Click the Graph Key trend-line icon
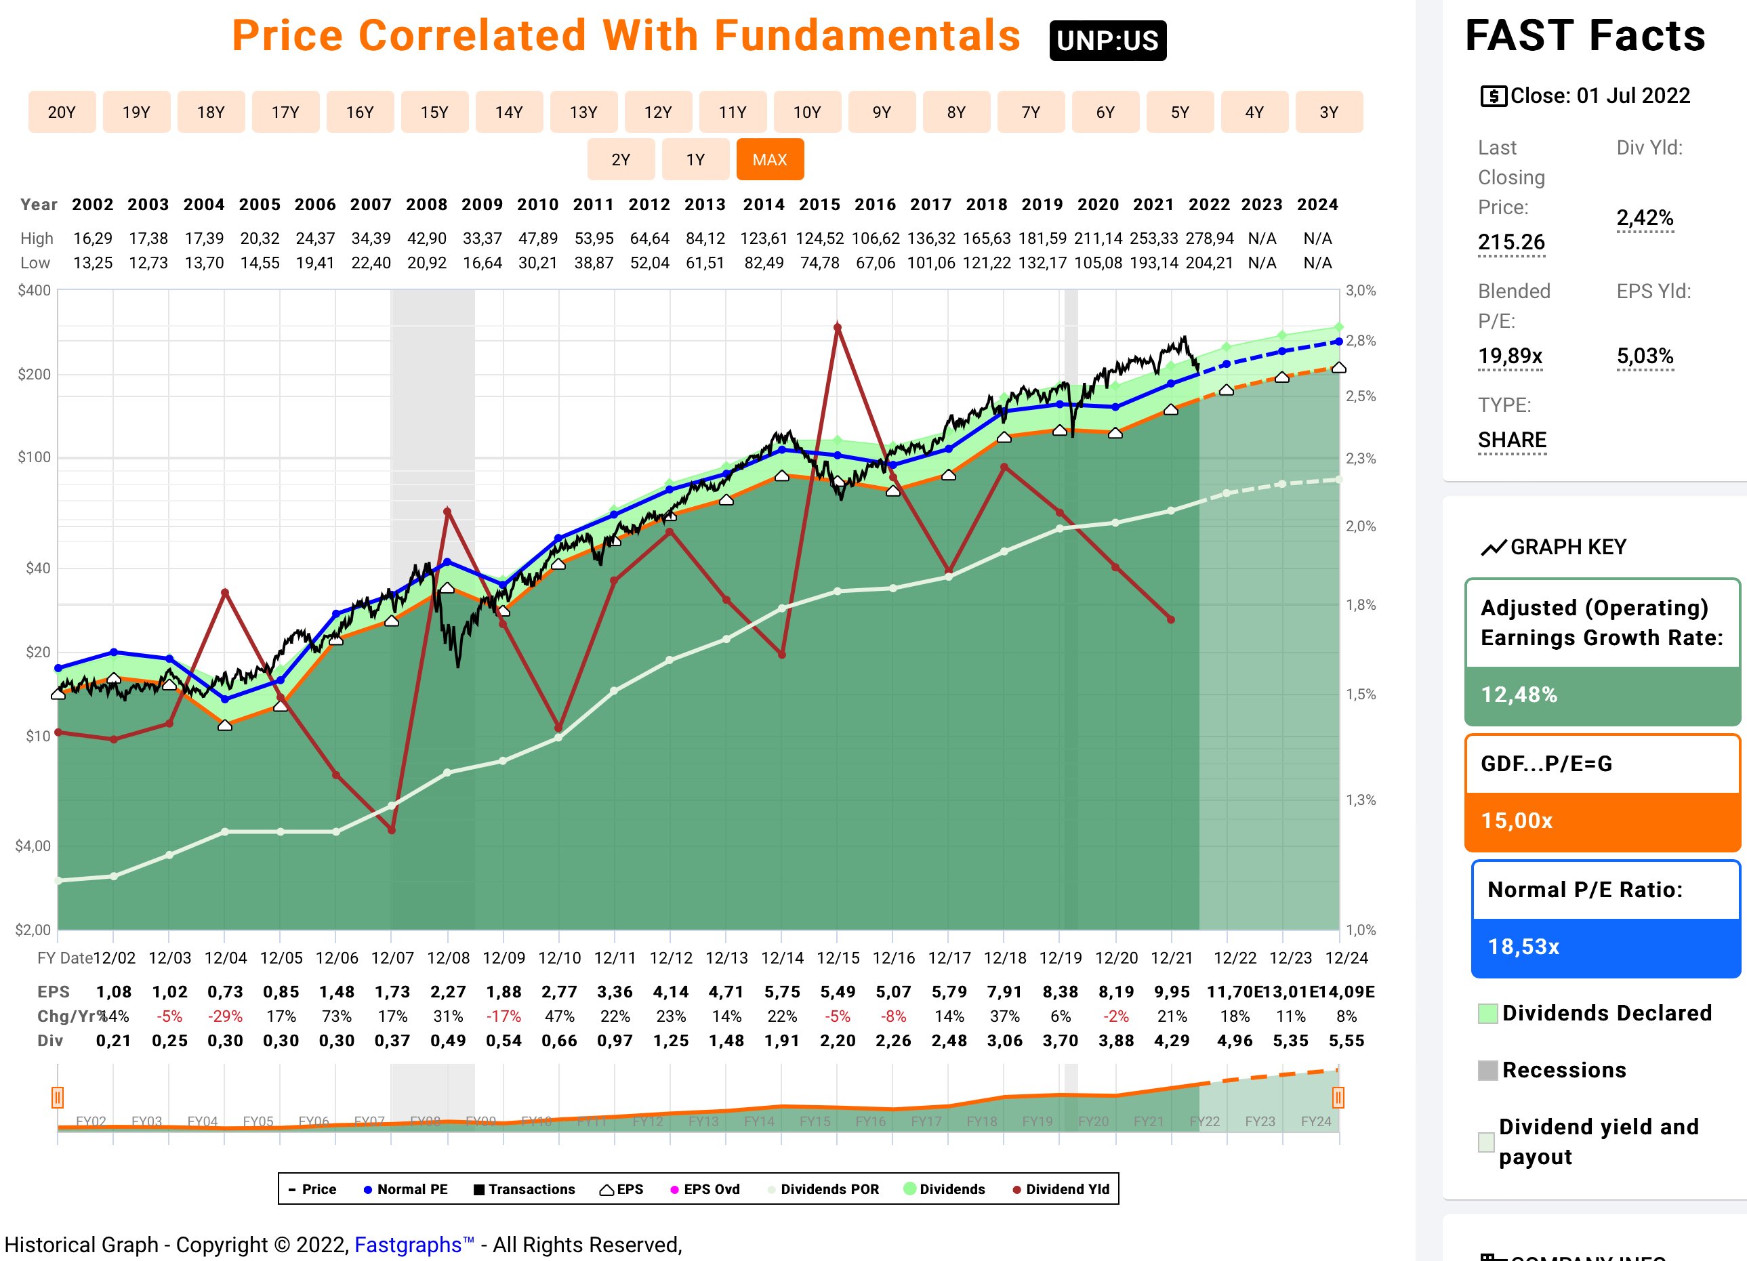Screen dimensions: 1747x1261 1493,547
